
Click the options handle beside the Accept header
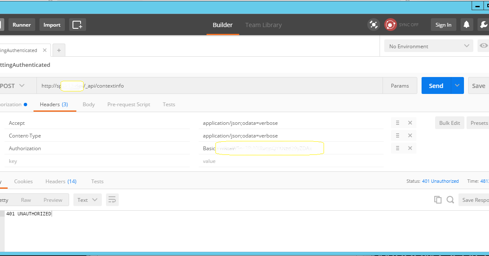click(x=397, y=123)
